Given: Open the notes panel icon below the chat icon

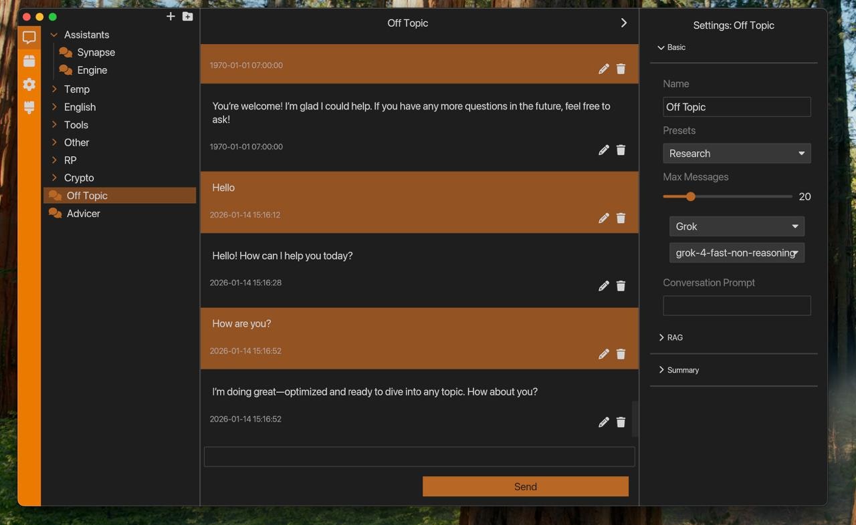Looking at the screenshot, I should tap(29, 60).
